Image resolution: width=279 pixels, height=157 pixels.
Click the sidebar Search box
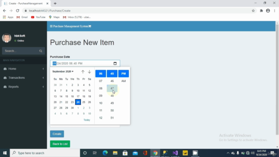click(x=23, y=51)
